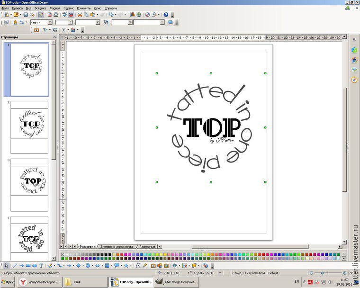
Task: Click Fontwork Same Letter Heights Aa icon
Action: tap(54, 30)
